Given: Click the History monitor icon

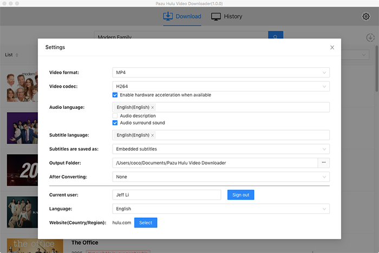Looking at the screenshot, I should [216, 16].
